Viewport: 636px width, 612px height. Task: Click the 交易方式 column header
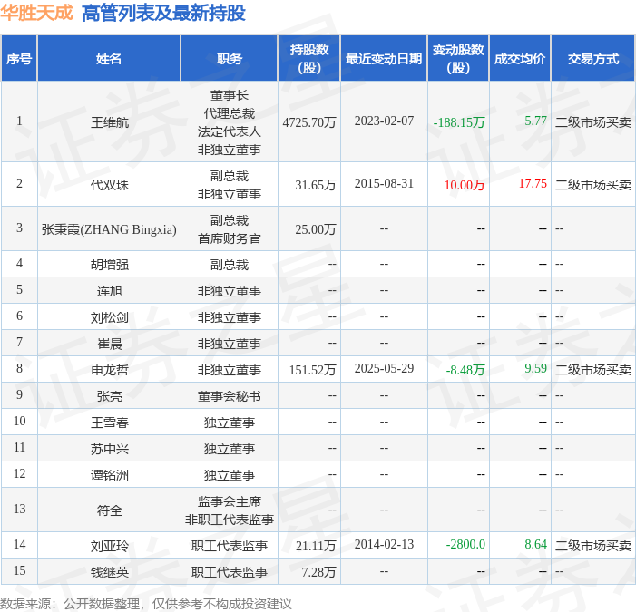point(593,58)
